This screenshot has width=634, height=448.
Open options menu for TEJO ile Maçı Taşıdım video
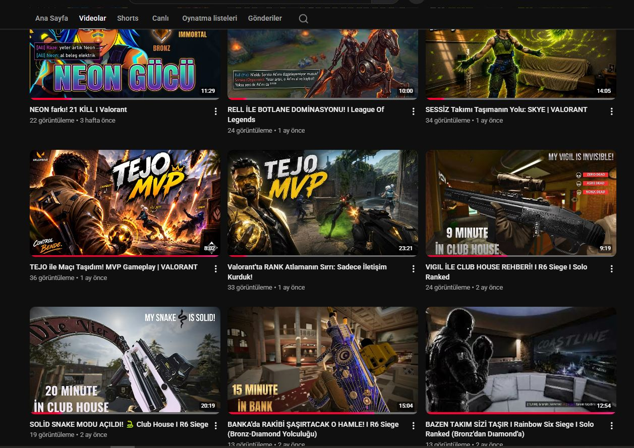pos(215,269)
